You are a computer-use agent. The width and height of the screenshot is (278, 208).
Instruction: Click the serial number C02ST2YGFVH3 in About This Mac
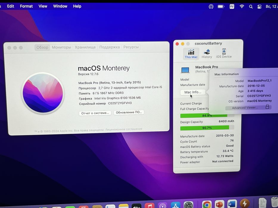pyautogui.click(x=120, y=103)
